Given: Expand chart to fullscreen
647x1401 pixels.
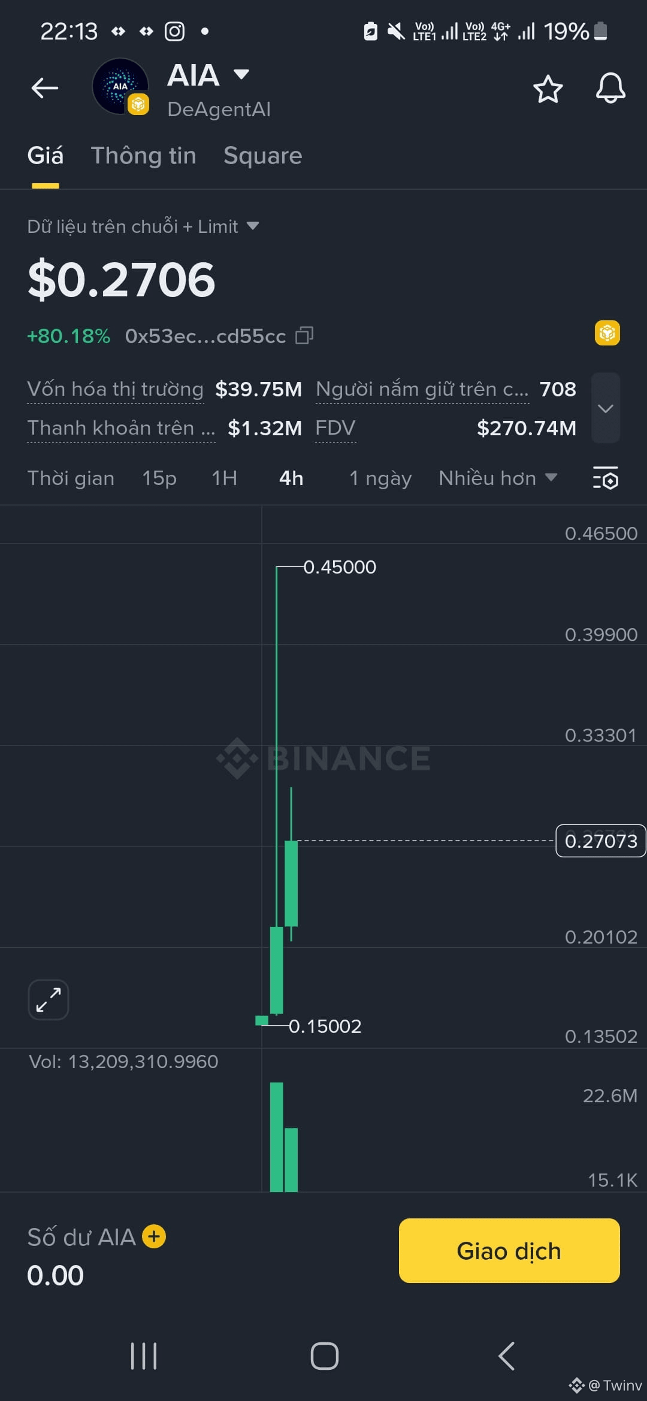Looking at the screenshot, I should tap(49, 999).
